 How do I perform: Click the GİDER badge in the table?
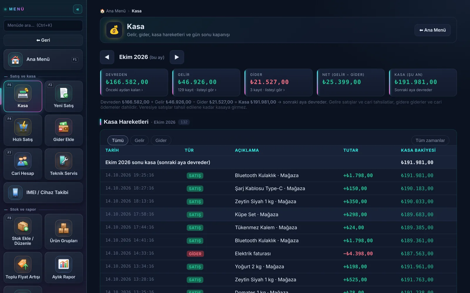(195, 254)
